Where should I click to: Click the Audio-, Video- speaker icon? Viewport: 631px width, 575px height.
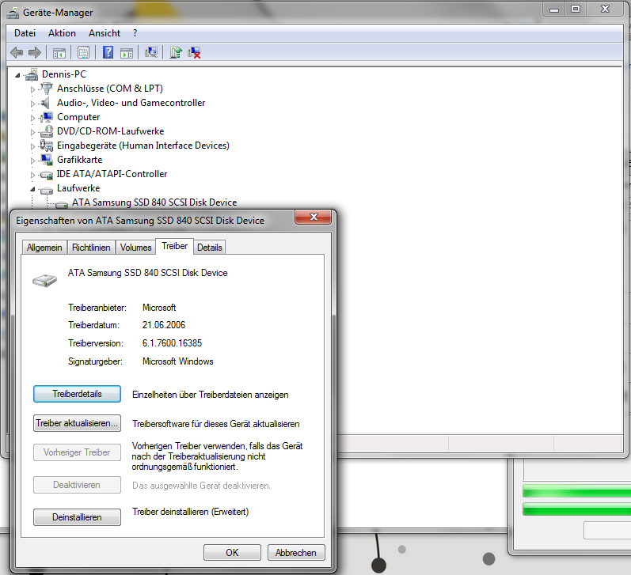46,103
